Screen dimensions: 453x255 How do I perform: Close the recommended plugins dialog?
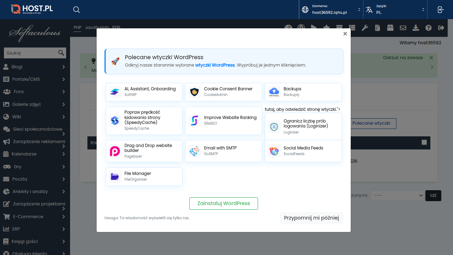tap(345, 34)
